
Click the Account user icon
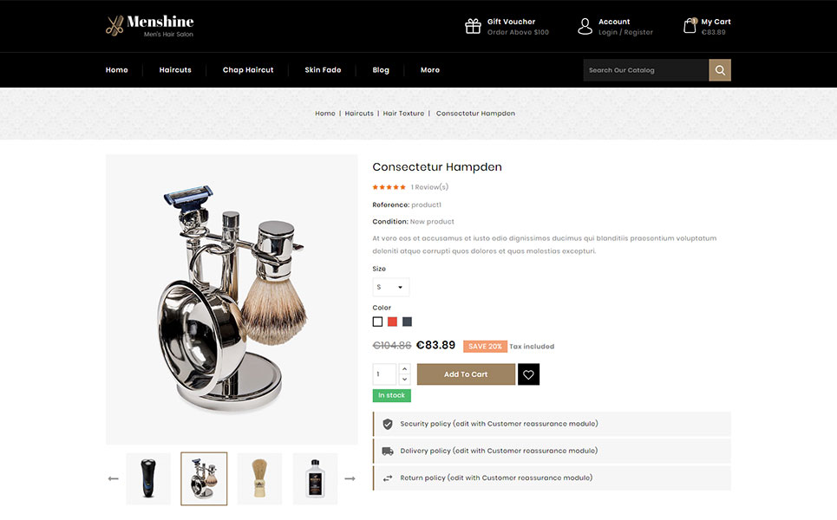[x=585, y=26]
